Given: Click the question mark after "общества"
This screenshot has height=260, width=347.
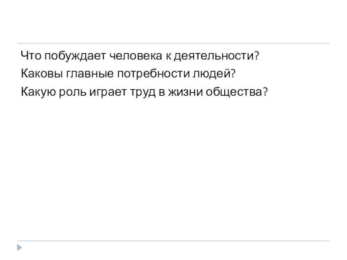Looking at the screenshot, I should (264, 91).
